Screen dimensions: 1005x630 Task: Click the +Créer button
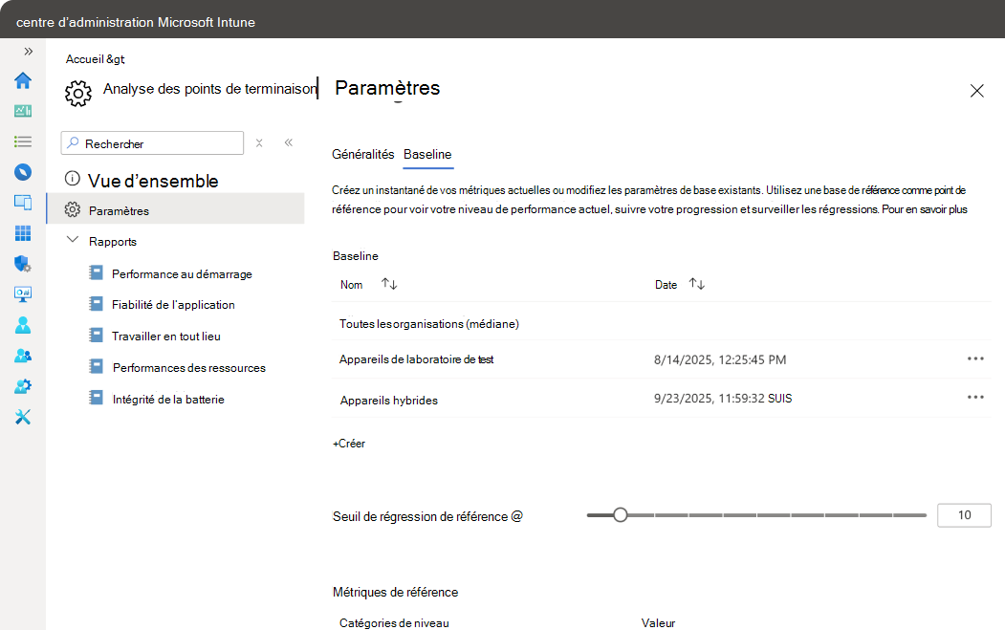349,444
